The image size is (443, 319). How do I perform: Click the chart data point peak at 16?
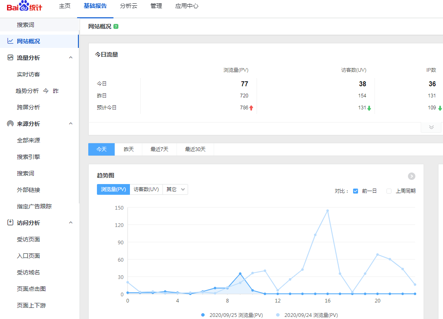(328, 210)
